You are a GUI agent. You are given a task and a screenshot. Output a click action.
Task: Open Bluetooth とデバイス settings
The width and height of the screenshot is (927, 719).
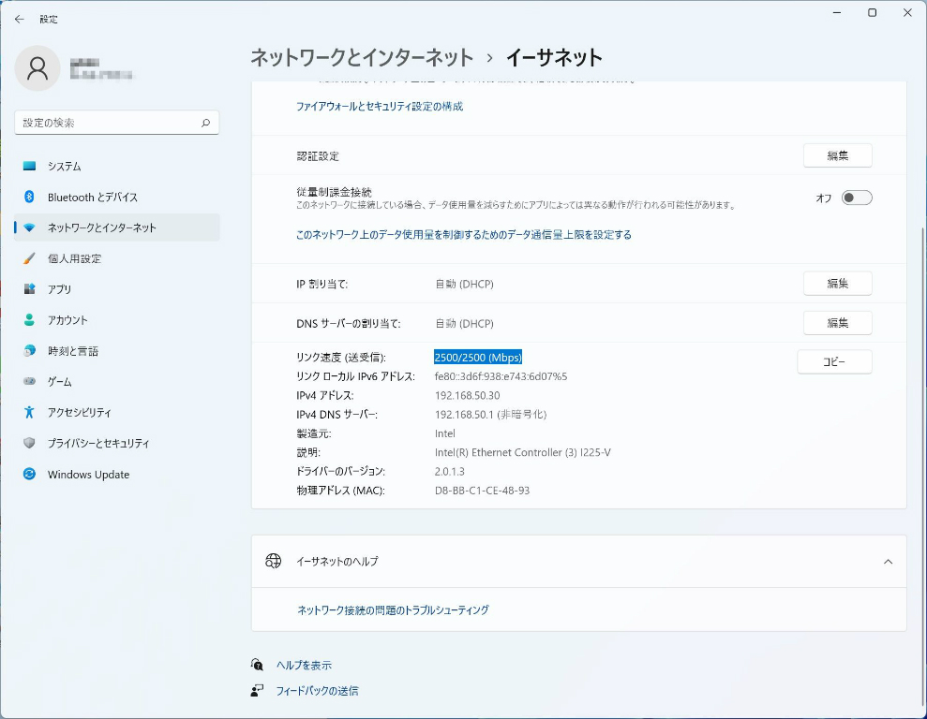92,197
